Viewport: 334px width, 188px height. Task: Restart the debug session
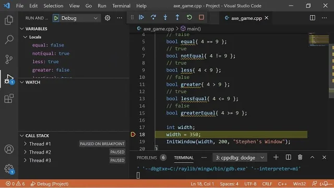pos(189,17)
